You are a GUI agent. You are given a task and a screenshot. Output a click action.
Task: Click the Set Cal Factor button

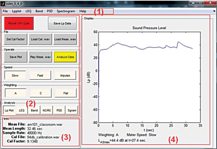tap(15, 39)
